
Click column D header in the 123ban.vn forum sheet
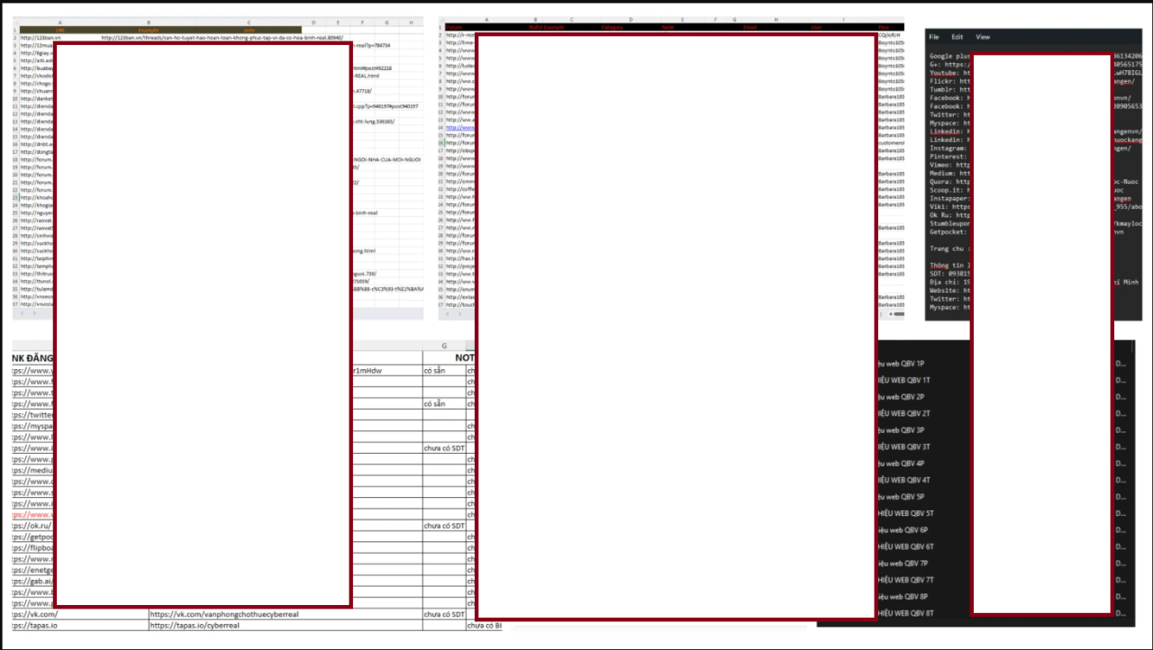click(x=313, y=23)
